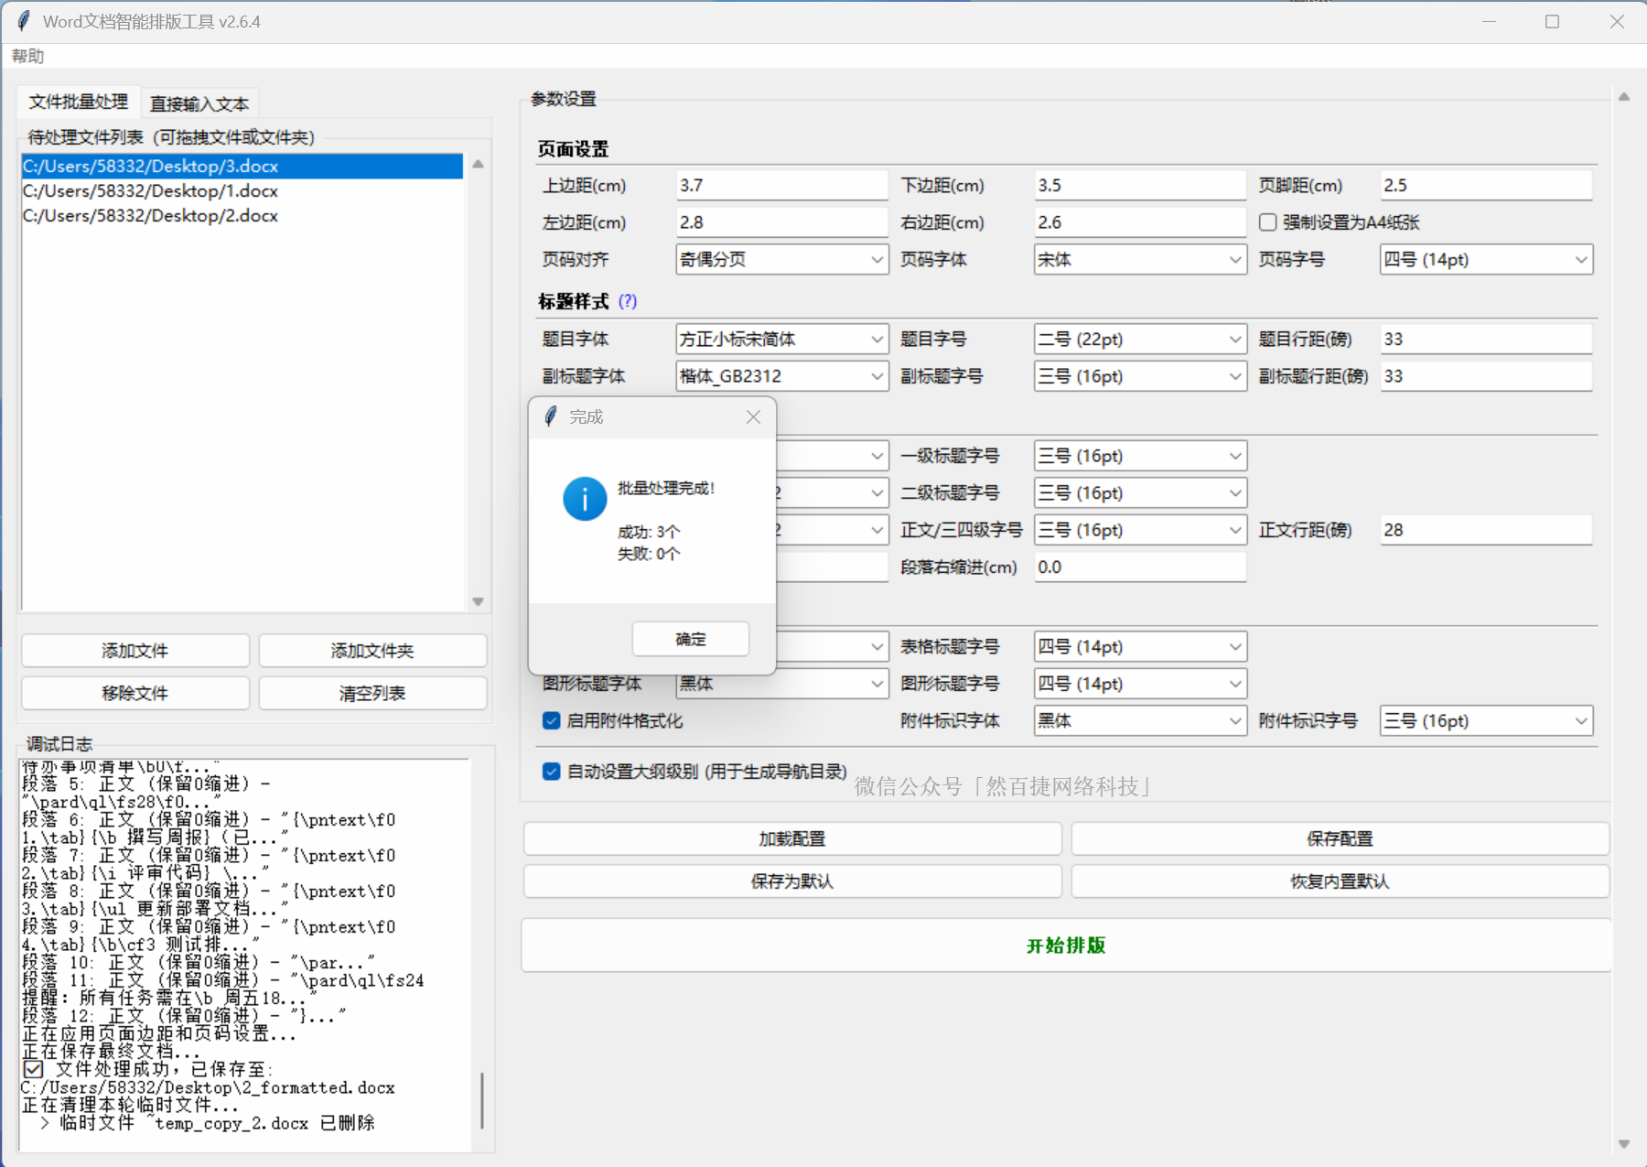Click the blue info icon in dialog
Viewport: 1647px width, 1167px height.
[584, 499]
